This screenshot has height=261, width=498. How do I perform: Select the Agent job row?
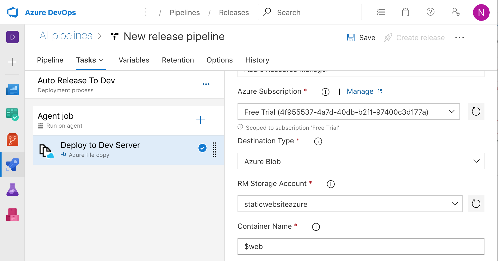coord(128,120)
